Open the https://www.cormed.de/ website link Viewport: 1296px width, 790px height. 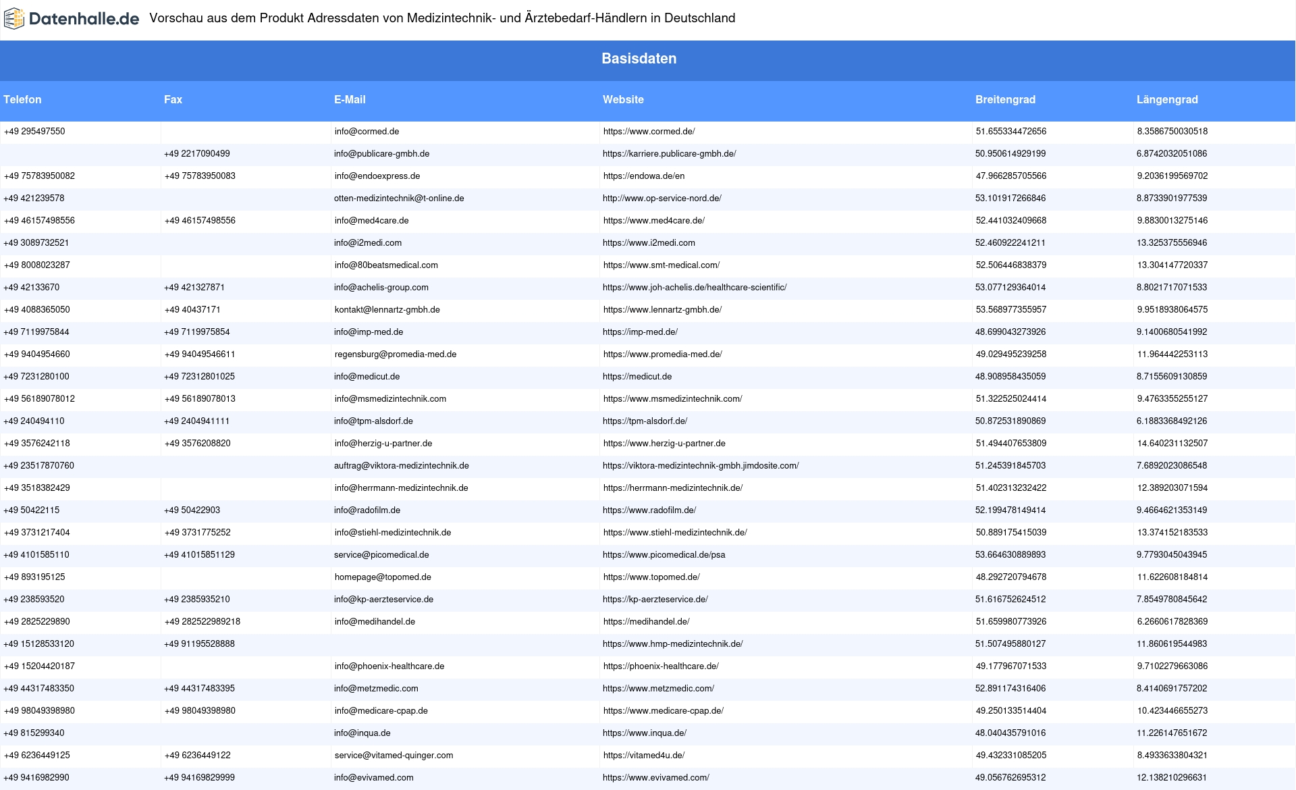(649, 132)
